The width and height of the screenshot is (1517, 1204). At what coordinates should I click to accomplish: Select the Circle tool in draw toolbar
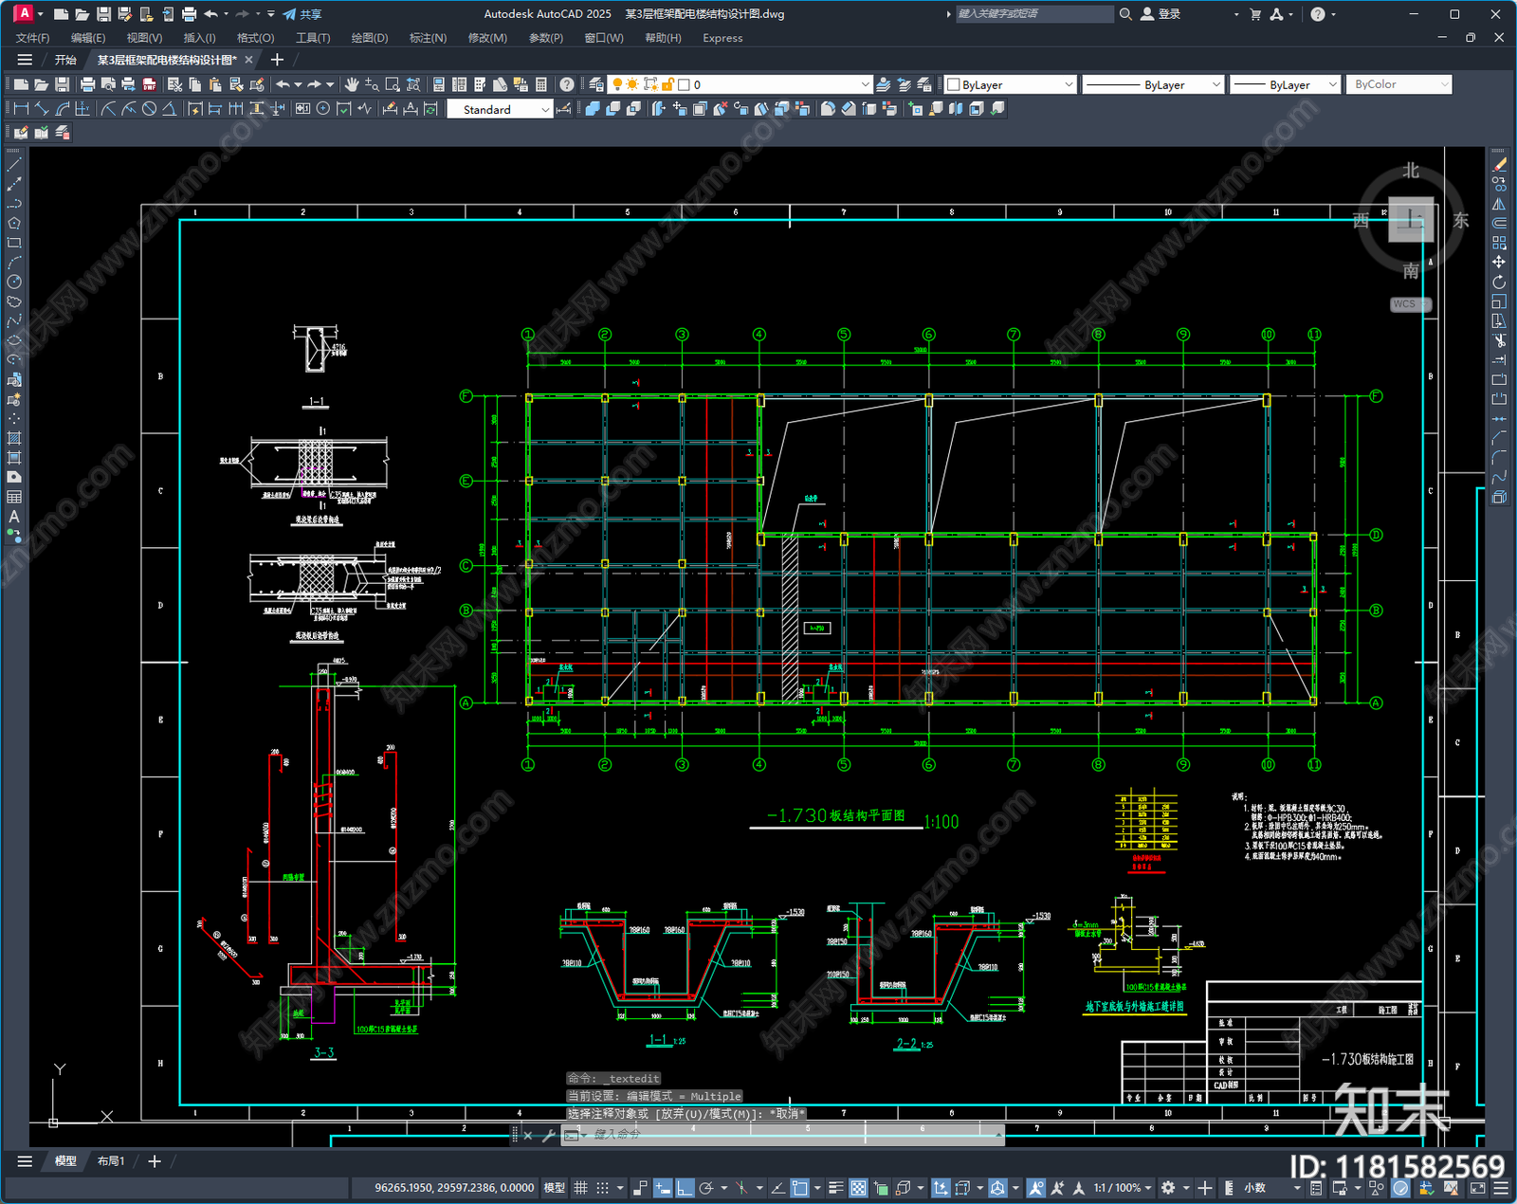coord(14,282)
